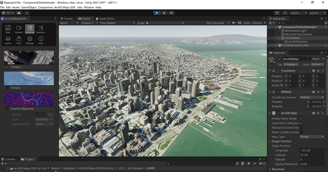This screenshot has height=172, width=328.
Task: Open the Layers tool in ArcGIS panel
Action: [x=8, y=40]
